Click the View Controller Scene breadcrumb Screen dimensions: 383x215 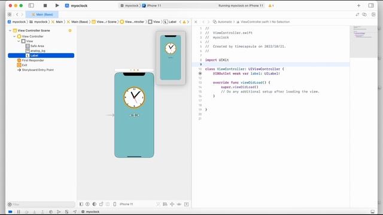click(x=104, y=21)
